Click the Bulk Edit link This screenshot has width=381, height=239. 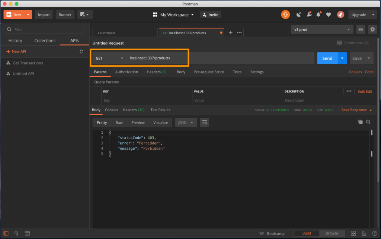point(365,91)
